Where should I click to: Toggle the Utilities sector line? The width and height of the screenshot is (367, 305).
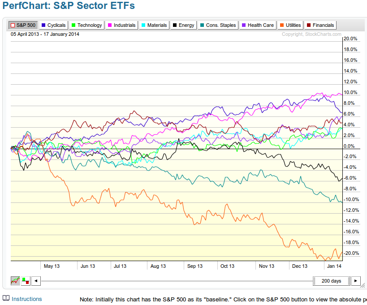(x=290, y=25)
